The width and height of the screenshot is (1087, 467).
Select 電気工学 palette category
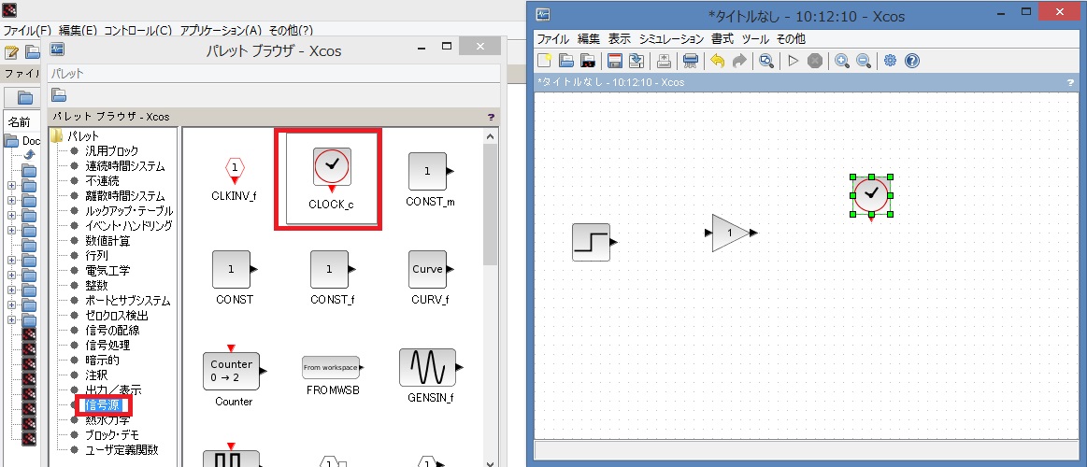pyautogui.click(x=107, y=271)
